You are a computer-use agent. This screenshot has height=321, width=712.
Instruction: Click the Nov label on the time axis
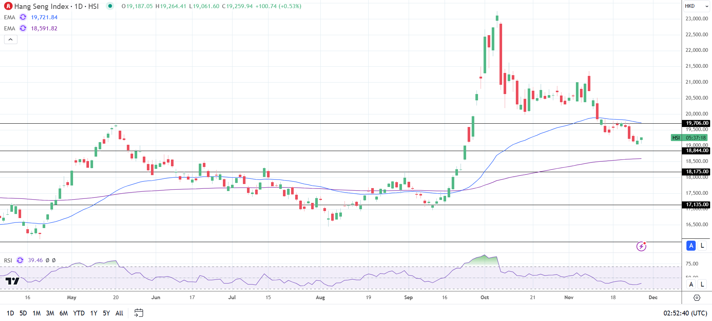[569, 297]
